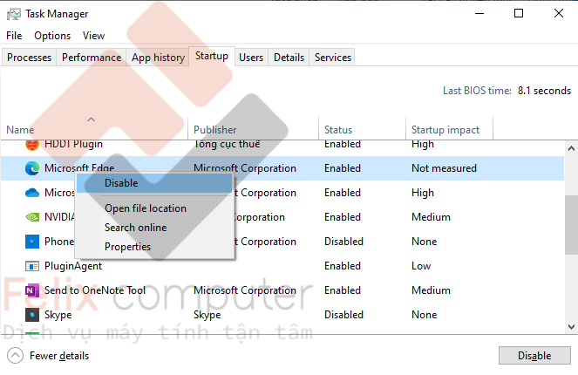Collapse view with Fewer details chevron
This screenshot has width=578, height=375.
pyautogui.click(x=16, y=355)
